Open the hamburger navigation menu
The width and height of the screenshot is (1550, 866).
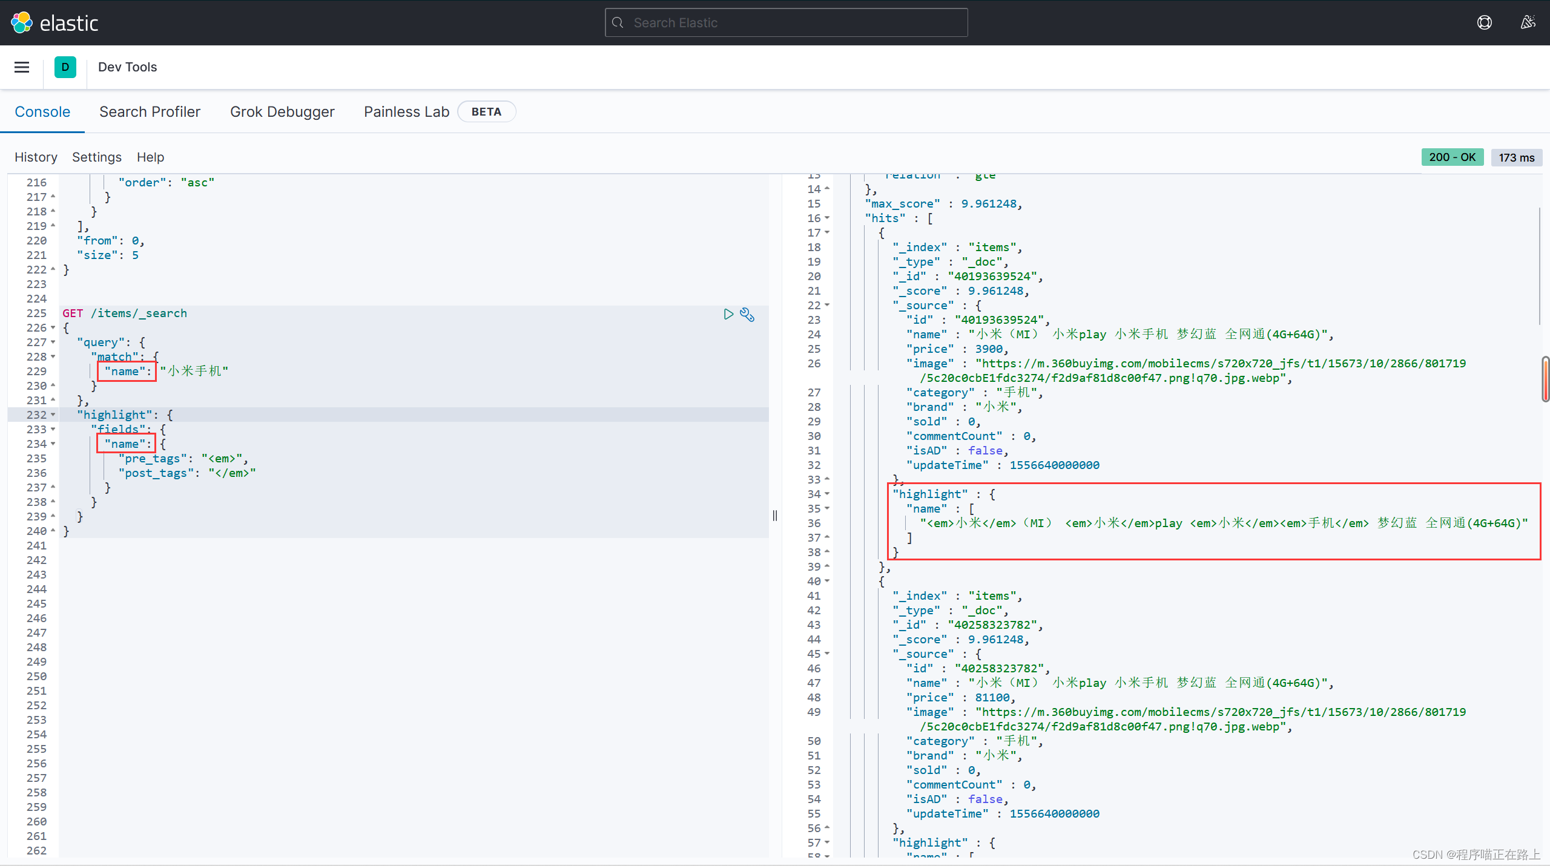[22, 67]
